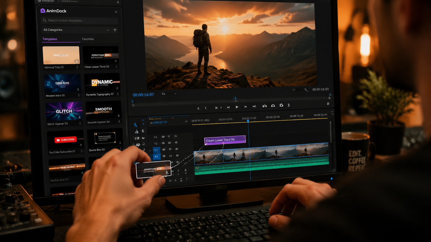Open the Fit zoom level dropdown
Image resolution: width=431 pixels, height=242 pixels.
(169, 94)
